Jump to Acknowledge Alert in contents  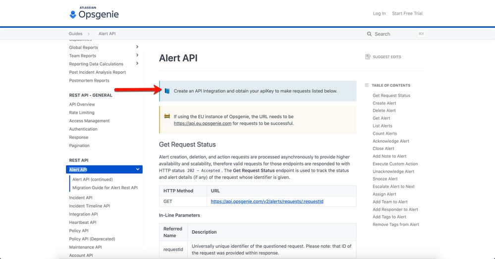390,141
